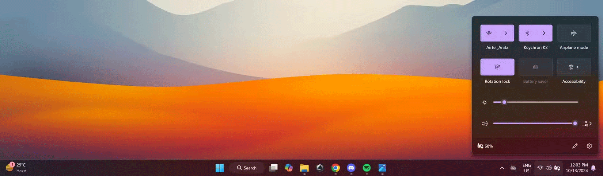The image size is (603, 176).
Task: Open Task View from the taskbar
Action: [x=273, y=168]
